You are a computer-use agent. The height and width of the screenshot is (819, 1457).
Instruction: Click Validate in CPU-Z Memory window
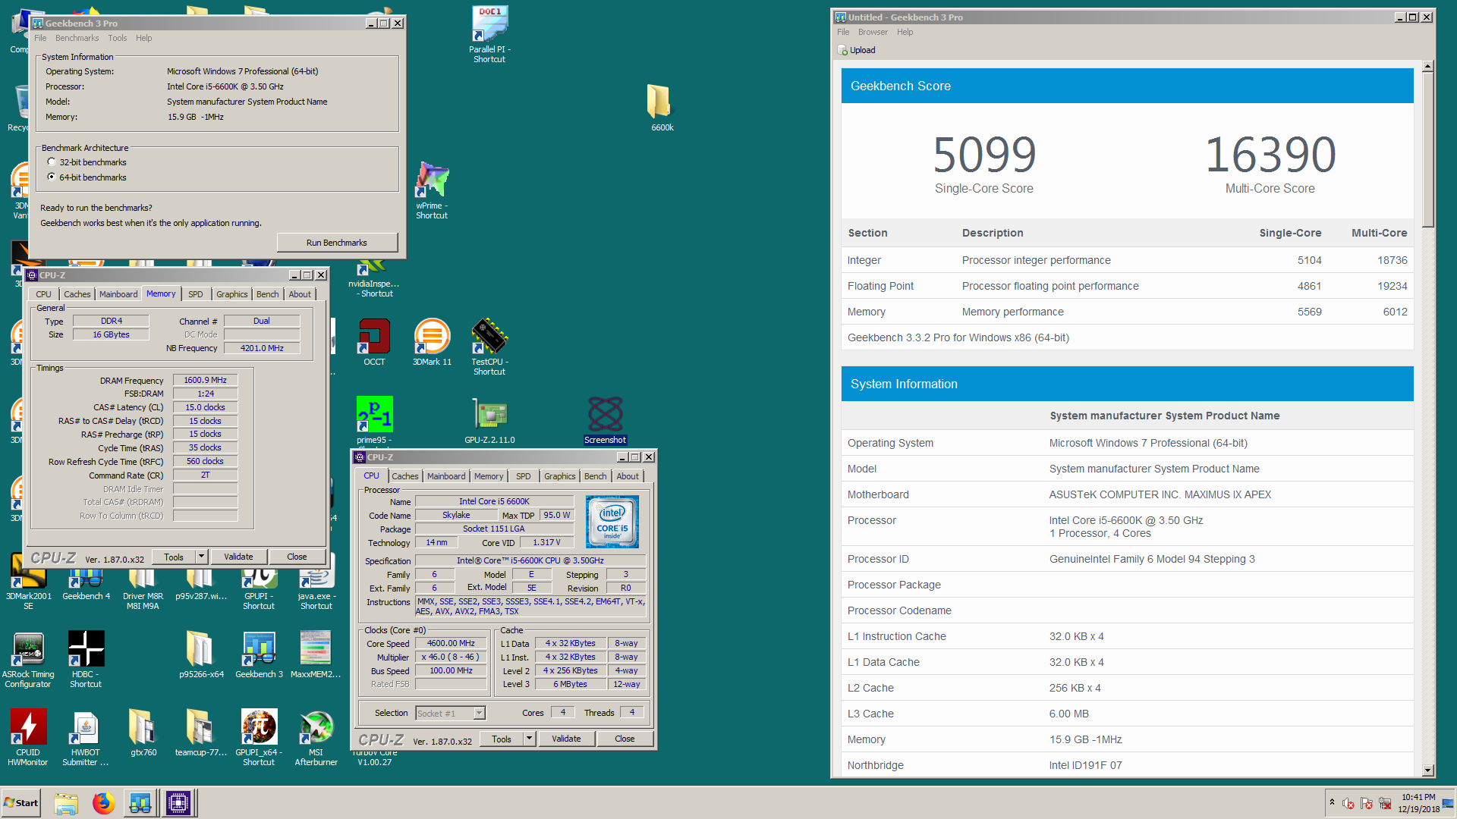238,557
